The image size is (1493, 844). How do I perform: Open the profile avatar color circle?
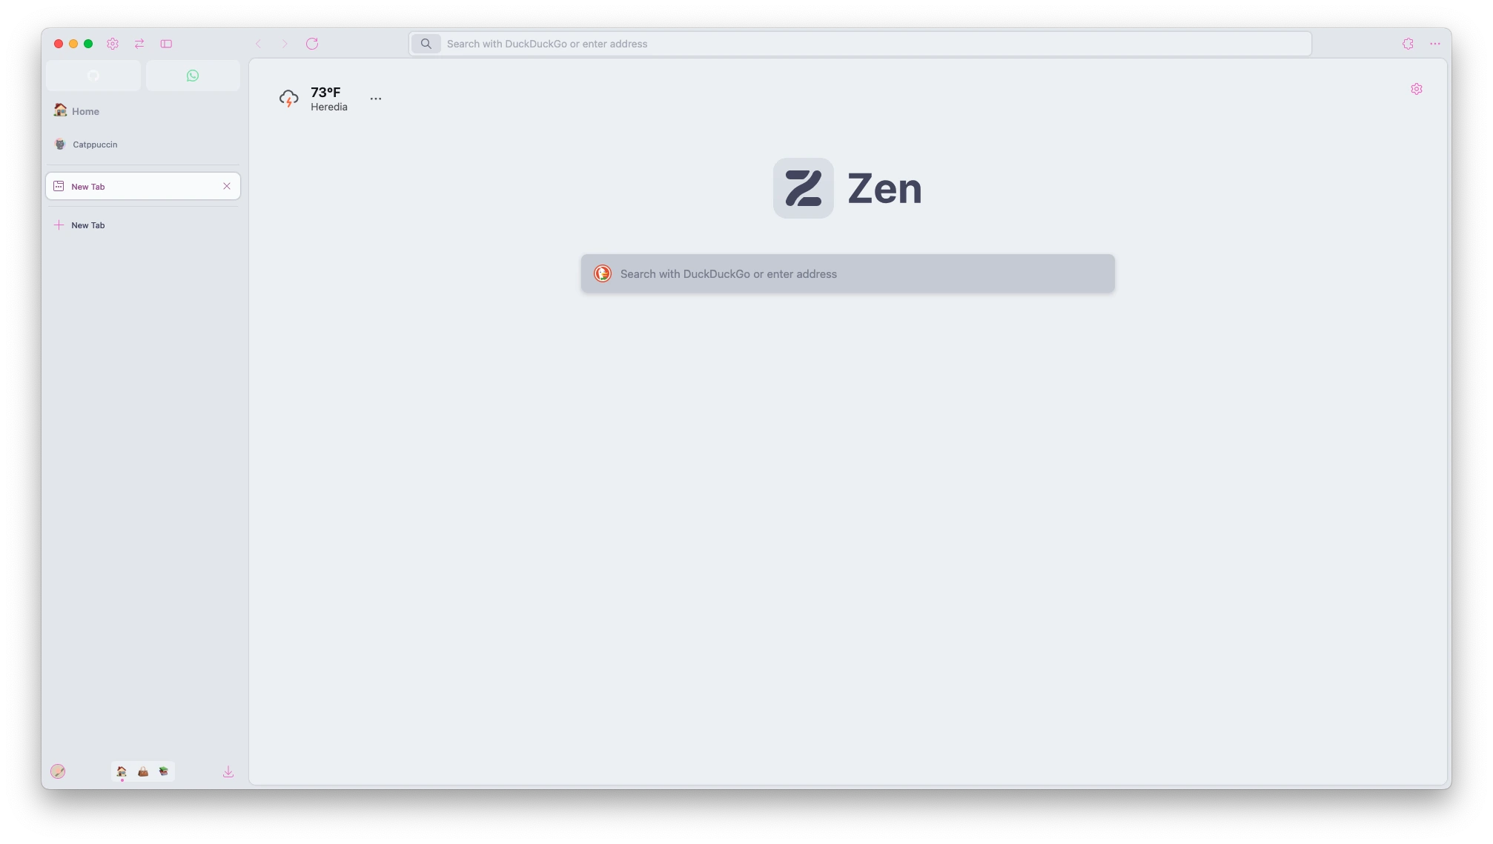(58, 771)
